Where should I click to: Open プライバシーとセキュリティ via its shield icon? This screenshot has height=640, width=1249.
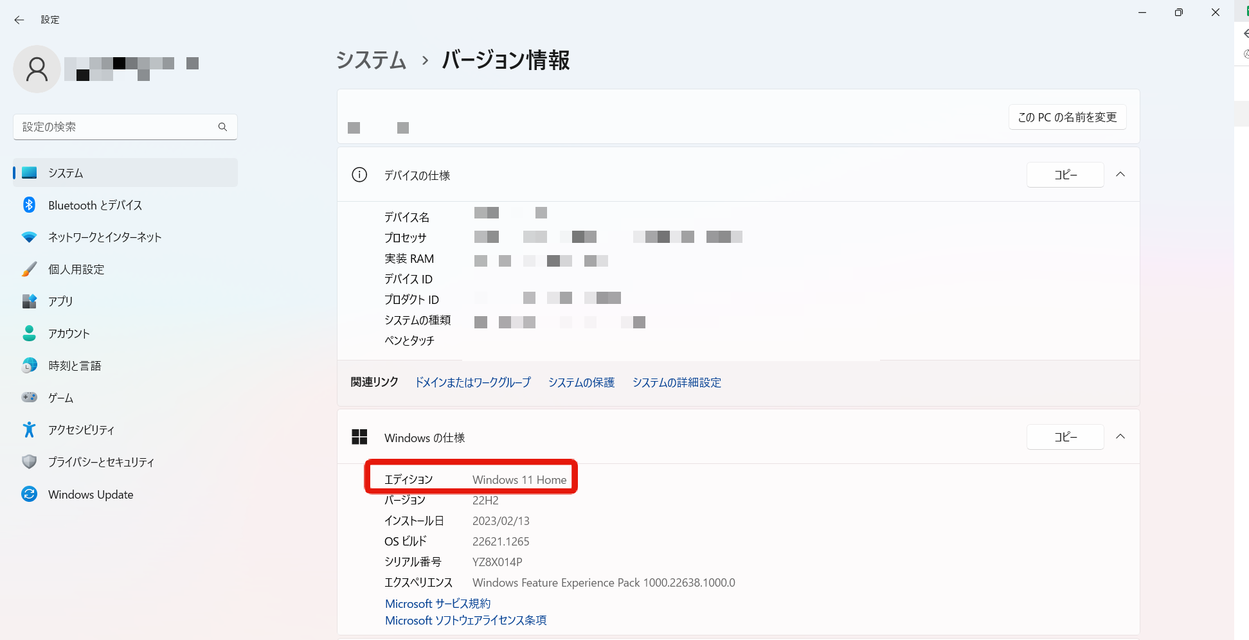(x=29, y=461)
